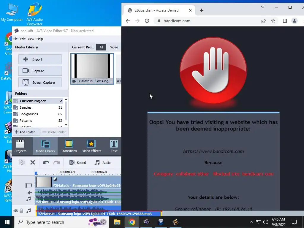Viewport: 304px width, 228px height.
Task: Open the Windows Start menu
Action: [7, 222]
